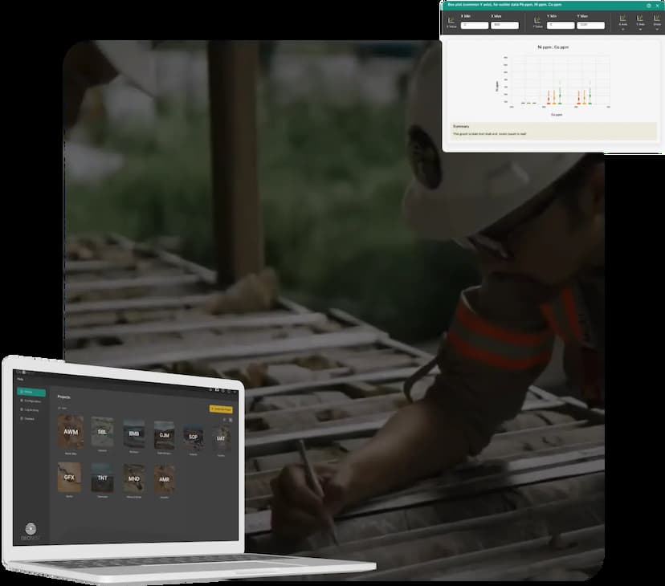Open the BMB project thumbnail
This screenshot has height=586, width=665.
(133, 433)
